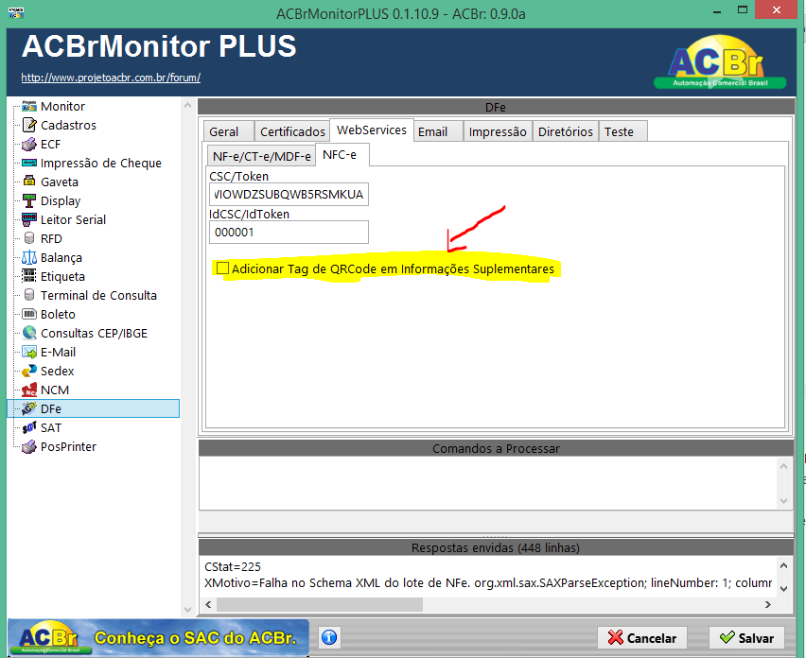Screen dimensions: 806x658
Task: Select the RFD database icon
Action: (29, 238)
